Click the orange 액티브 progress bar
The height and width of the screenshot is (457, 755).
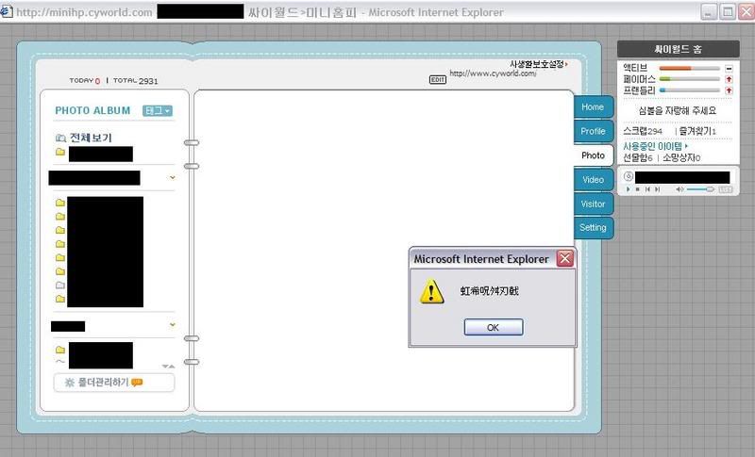[x=690, y=68]
